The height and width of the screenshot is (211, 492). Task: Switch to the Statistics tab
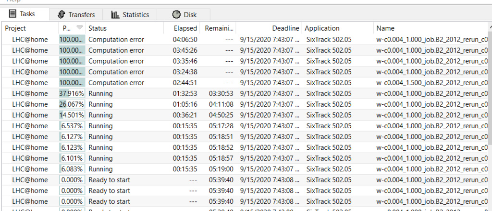(x=130, y=14)
